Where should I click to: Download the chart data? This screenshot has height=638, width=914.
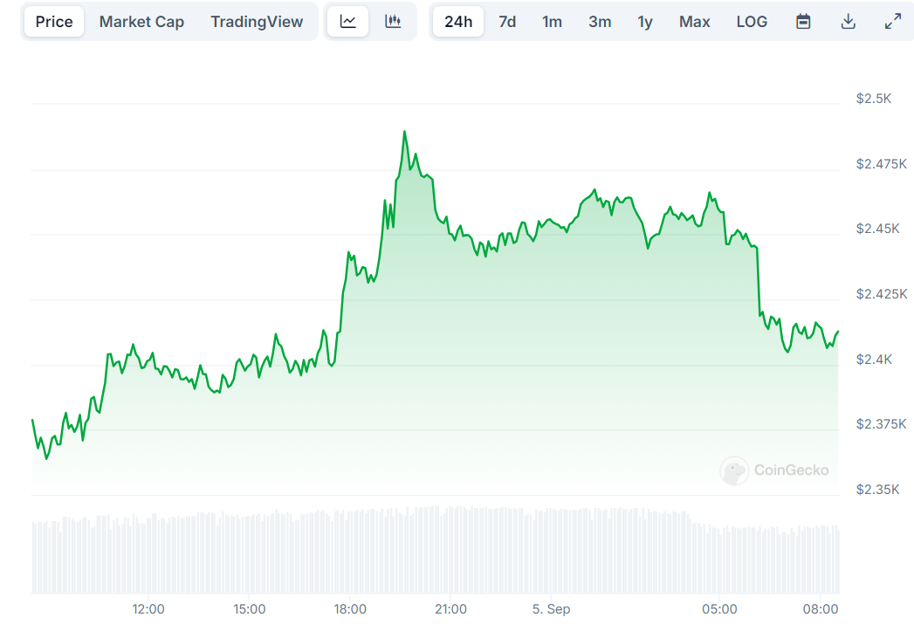click(x=848, y=22)
